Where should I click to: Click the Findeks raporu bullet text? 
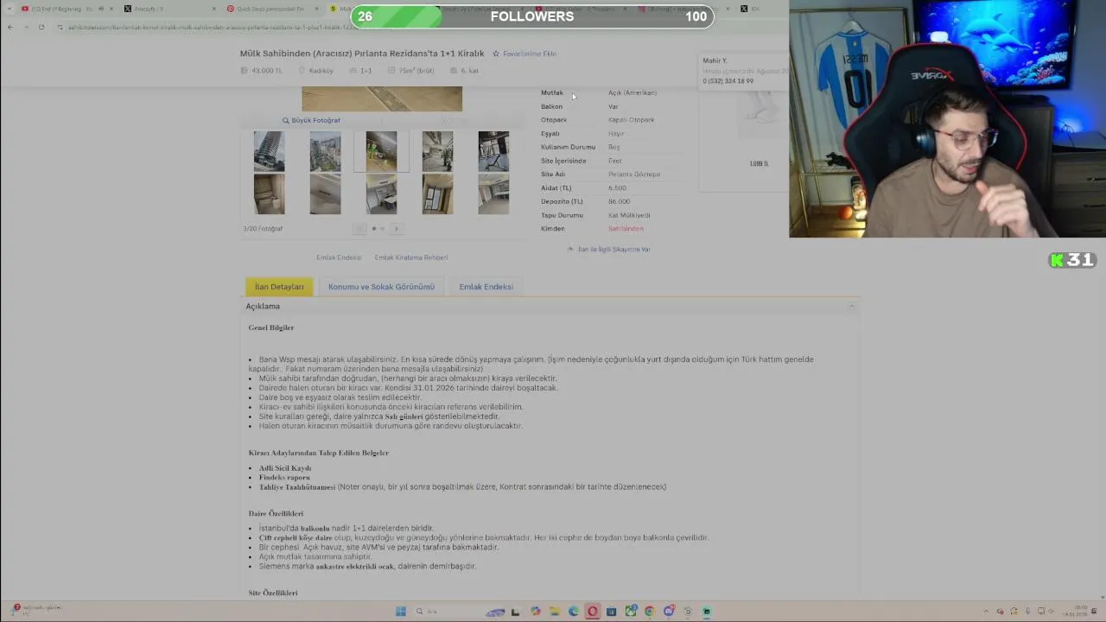[x=284, y=478]
